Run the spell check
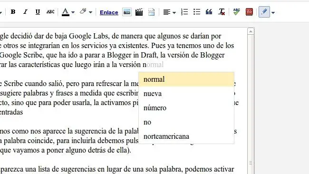The width and height of the screenshot is (309, 174). tap(236, 12)
